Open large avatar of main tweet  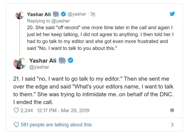point(20,63)
